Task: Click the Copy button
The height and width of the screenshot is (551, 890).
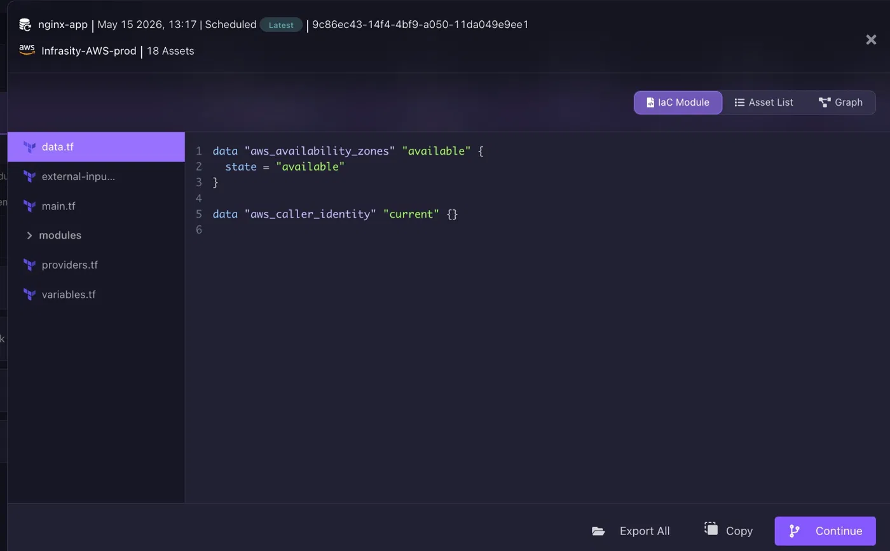Action: pos(729,531)
